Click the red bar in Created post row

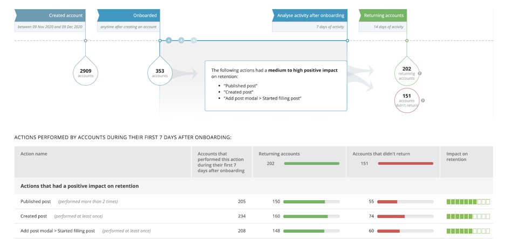(391, 216)
